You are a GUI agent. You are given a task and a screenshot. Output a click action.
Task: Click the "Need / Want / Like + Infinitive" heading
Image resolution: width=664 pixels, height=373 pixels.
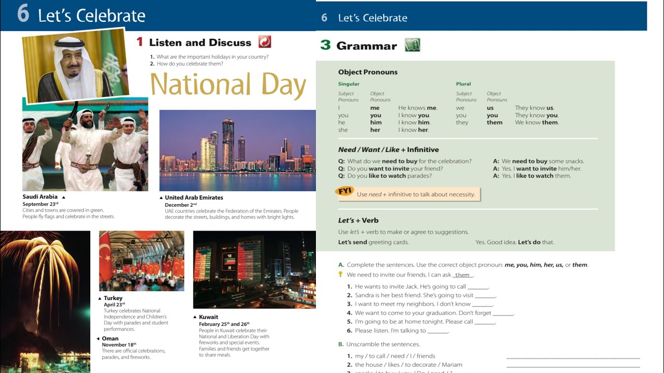pyautogui.click(x=389, y=150)
